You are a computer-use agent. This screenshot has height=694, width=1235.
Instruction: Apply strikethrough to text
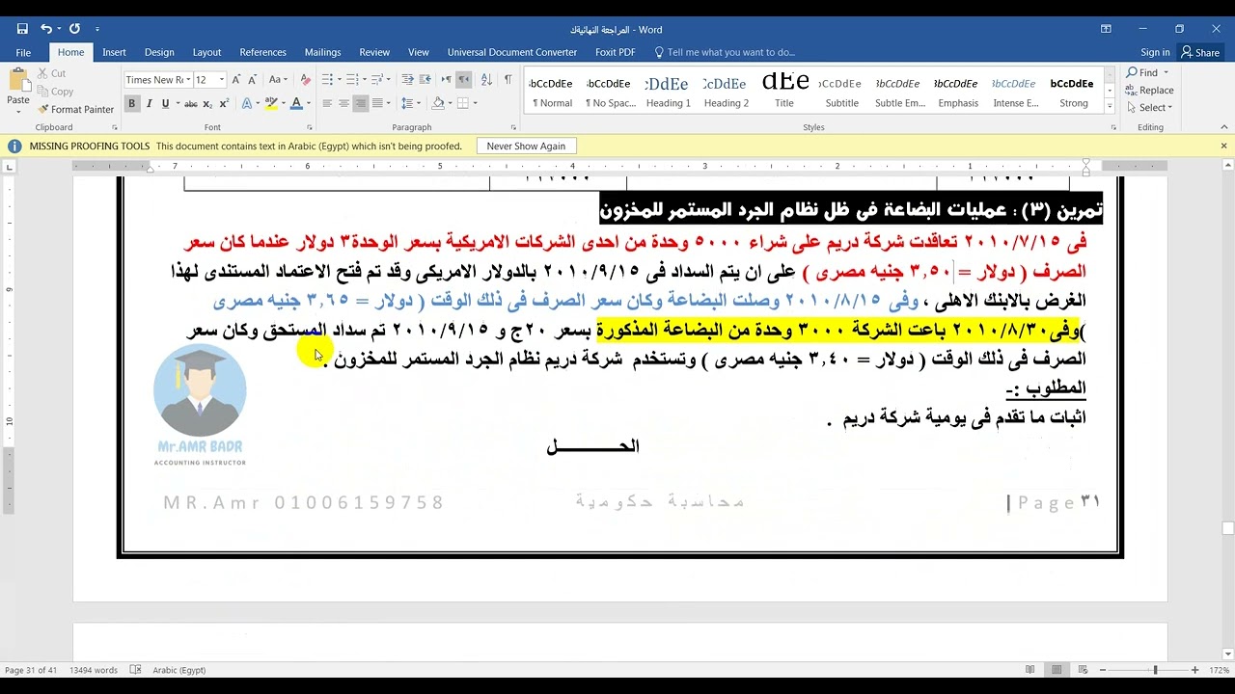[191, 103]
